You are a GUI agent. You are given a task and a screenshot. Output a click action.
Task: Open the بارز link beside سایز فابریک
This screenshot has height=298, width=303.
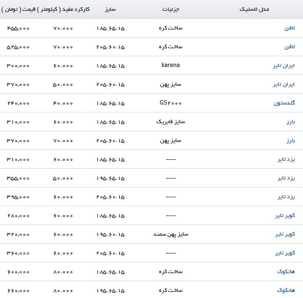click(291, 122)
